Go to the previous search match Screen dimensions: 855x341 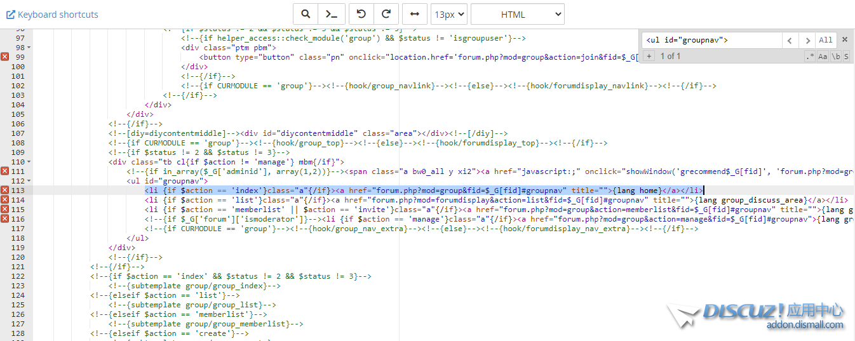(790, 40)
